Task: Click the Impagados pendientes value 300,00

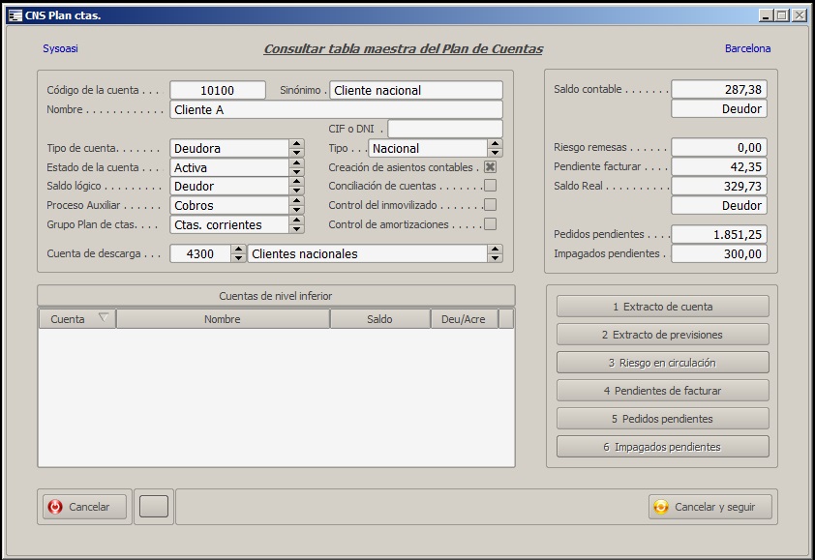Action: point(719,253)
